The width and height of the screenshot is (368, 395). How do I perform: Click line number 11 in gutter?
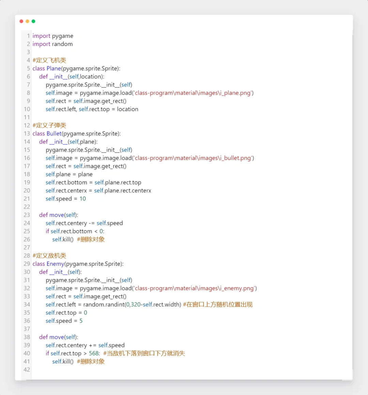[x=27, y=117]
